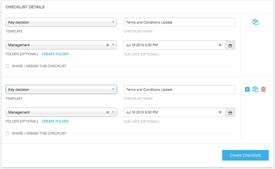Click Create Folder link in first checklist
Viewport: 275px width, 169px height.
[x=55, y=54]
